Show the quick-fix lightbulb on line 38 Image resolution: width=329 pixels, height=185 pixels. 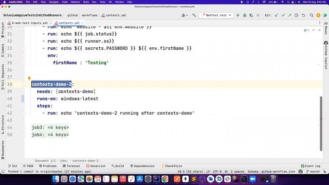pyautogui.click(x=29, y=79)
